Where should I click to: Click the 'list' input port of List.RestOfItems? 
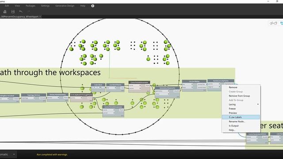tap(111, 88)
